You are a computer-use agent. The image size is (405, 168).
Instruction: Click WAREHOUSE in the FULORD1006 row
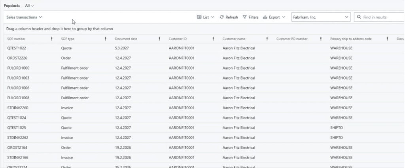point(341,88)
